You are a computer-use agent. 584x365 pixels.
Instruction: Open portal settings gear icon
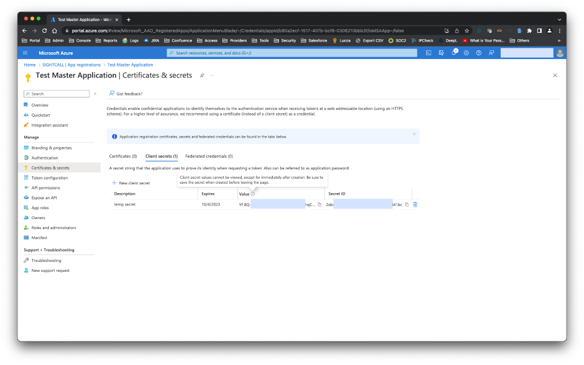(467, 53)
